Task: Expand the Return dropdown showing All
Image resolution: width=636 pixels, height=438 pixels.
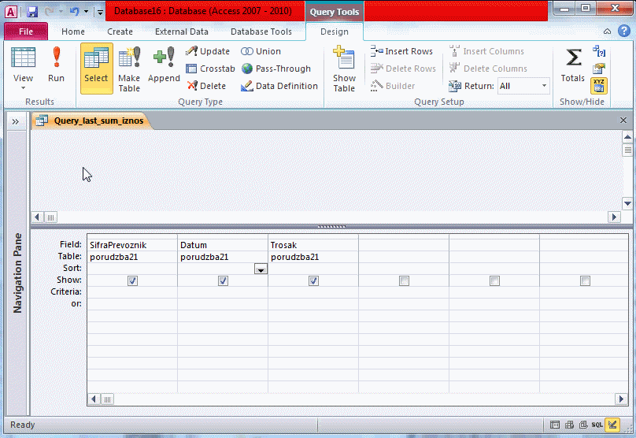Action: (544, 86)
